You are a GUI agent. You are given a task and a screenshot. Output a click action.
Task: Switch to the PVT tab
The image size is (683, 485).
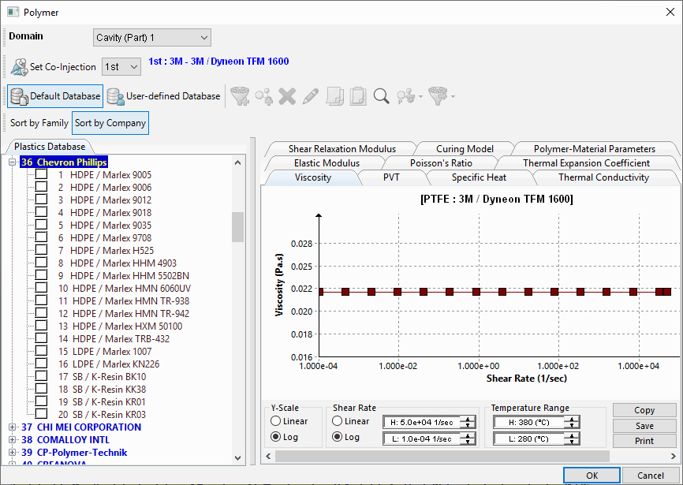click(x=391, y=177)
